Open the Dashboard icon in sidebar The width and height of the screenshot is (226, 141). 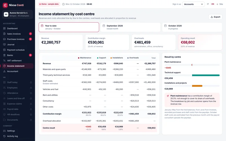pos(4,28)
